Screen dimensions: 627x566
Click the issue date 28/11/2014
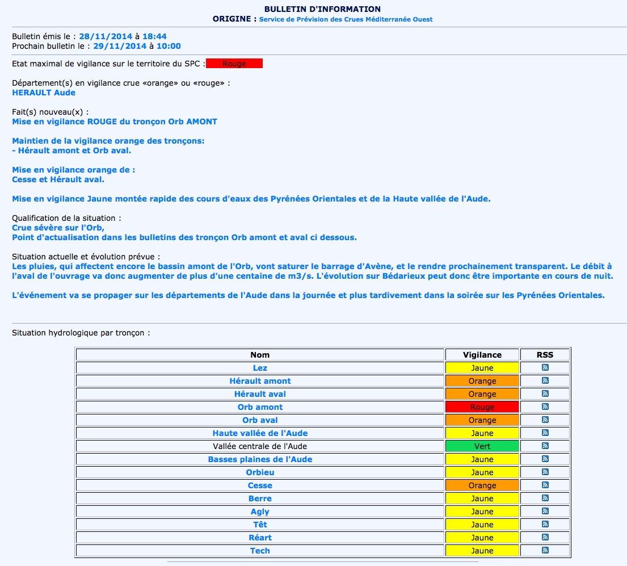coord(106,36)
